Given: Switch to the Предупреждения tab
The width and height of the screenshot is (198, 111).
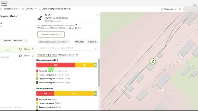Looking at the screenshot, I should click(x=67, y=55).
